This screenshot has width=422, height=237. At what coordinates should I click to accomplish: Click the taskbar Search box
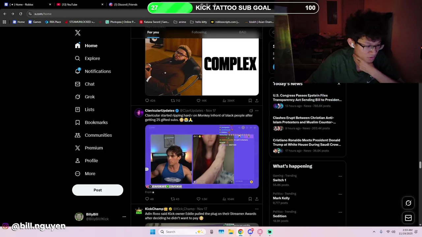point(182,232)
